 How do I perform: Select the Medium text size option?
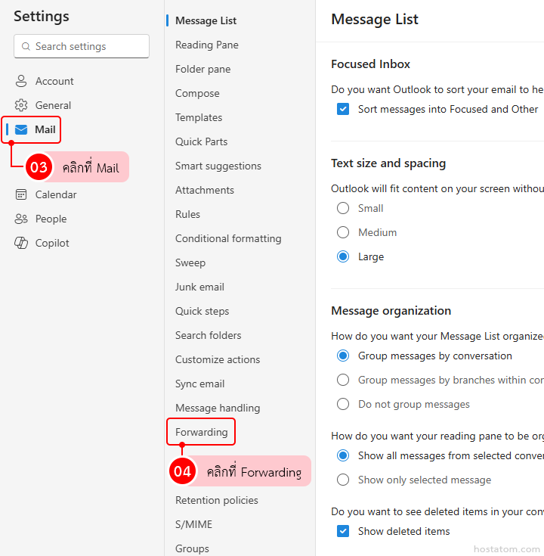pyautogui.click(x=343, y=232)
